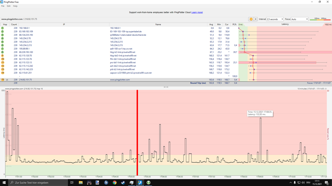The width and height of the screenshot is (332, 186).
Task: Select IP 62.115.61.251 cell
Action: [25, 73]
